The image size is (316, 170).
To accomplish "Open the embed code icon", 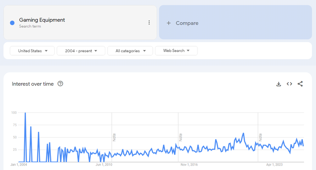I will [x=289, y=84].
